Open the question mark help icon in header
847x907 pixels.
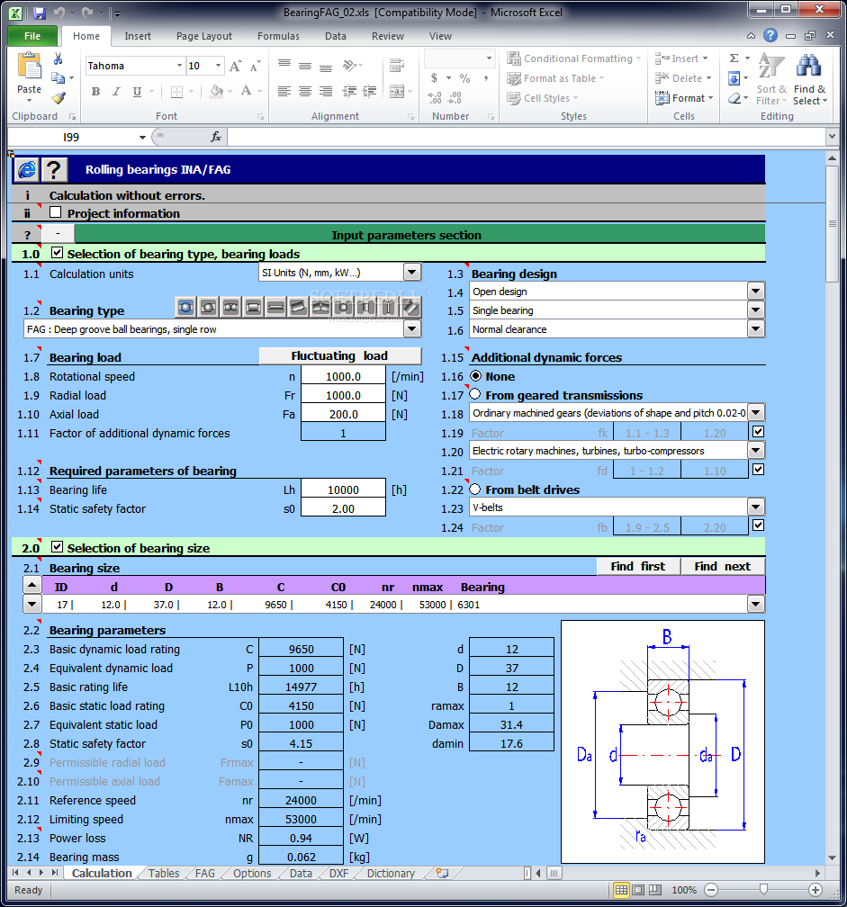pos(54,170)
